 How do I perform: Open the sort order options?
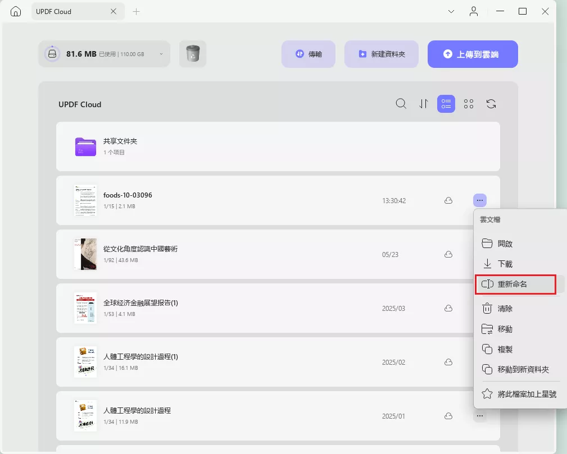[x=424, y=104]
